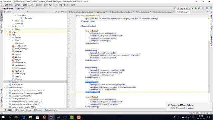Open the Refactor menu
The height and width of the screenshot is (120, 213).
39,5
